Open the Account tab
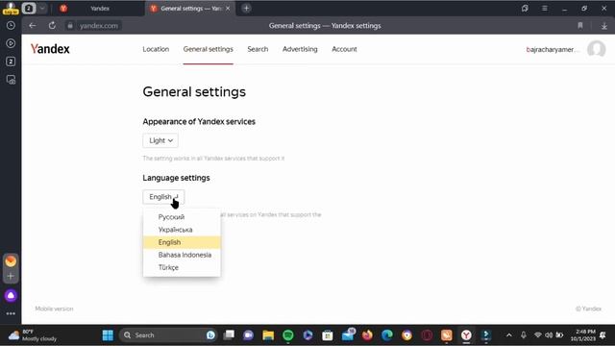The width and height of the screenshot is (615, 346). point(344,49)
